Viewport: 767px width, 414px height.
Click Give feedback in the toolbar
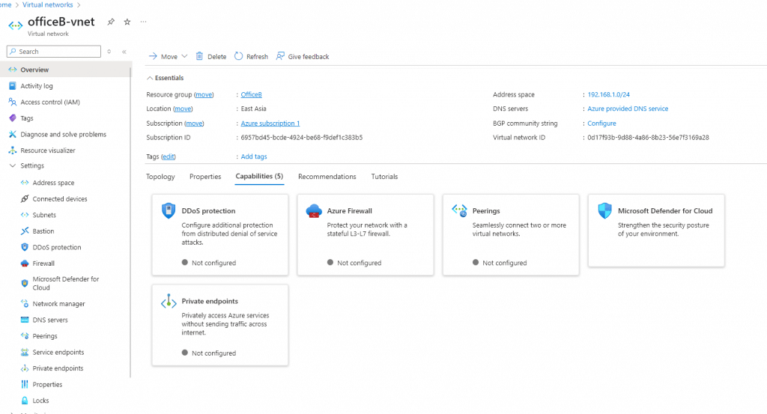point(303,56)
